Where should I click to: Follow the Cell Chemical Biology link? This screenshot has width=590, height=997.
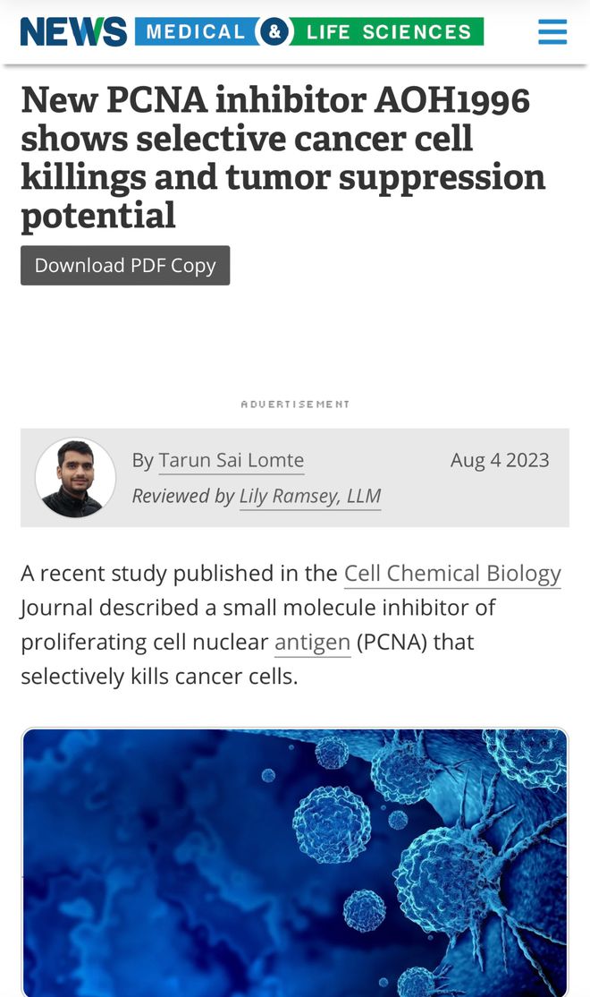(x=452, y=574)
